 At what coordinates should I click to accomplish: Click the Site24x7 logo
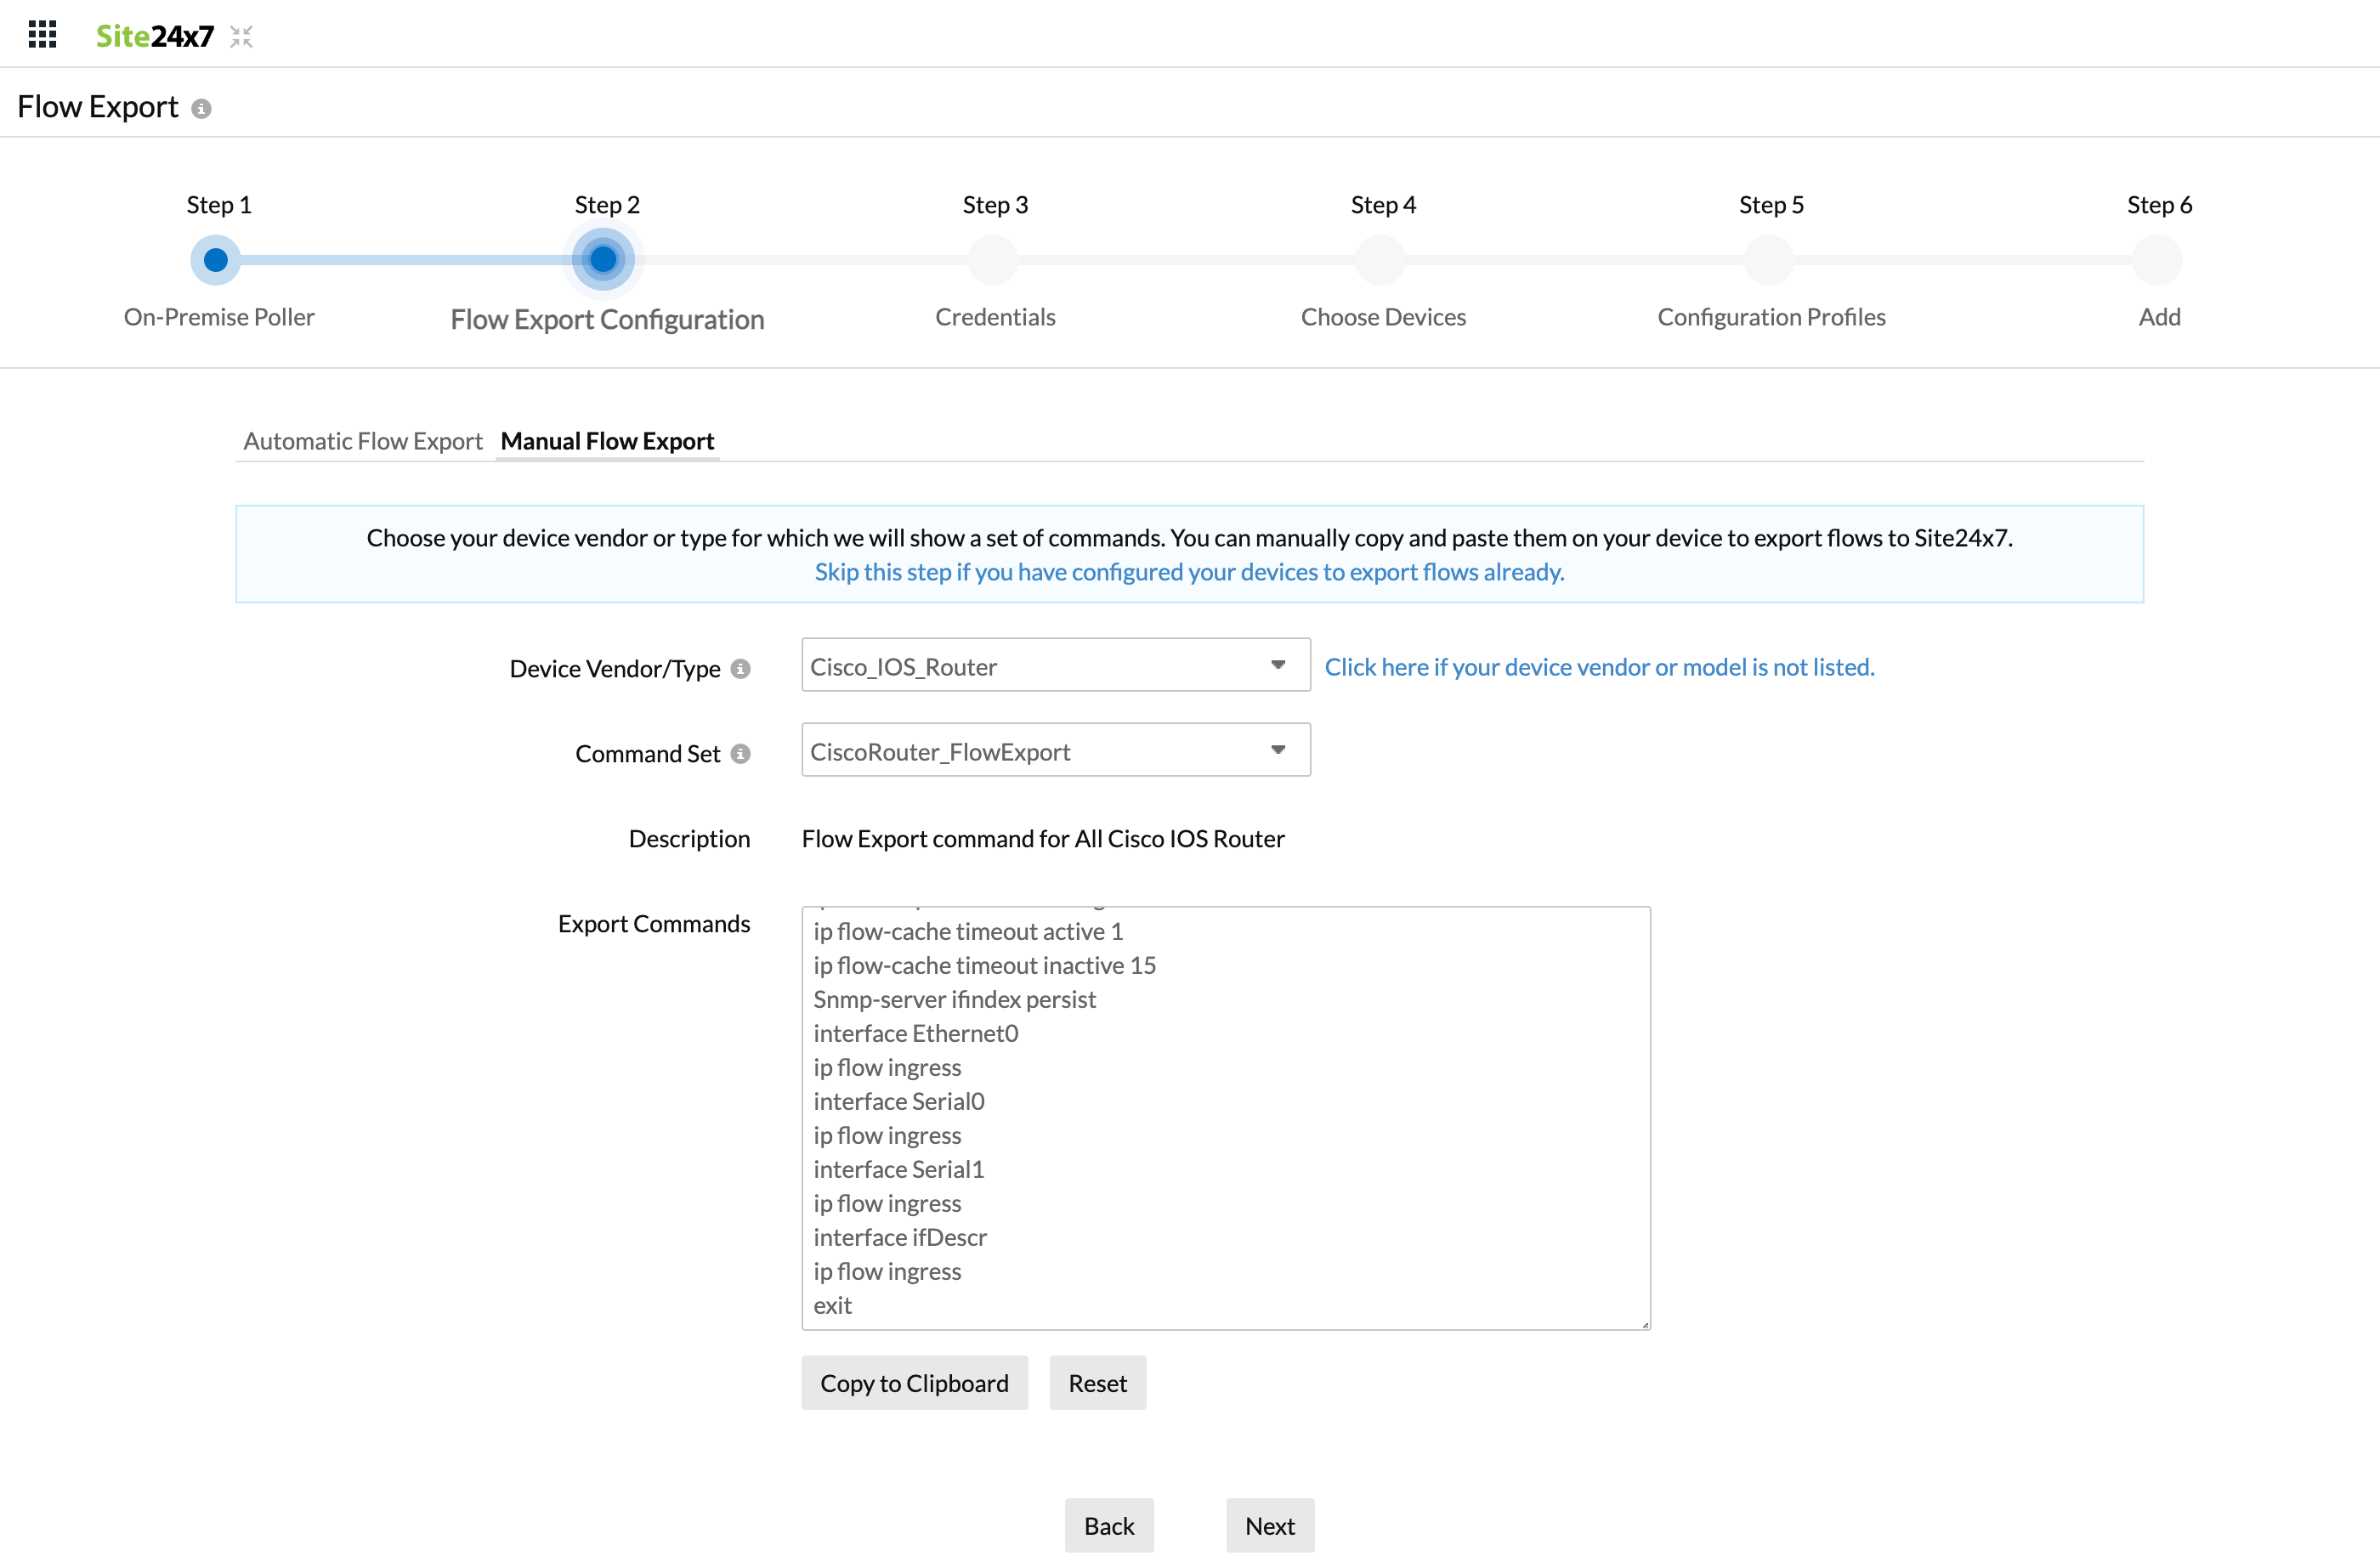tap(155, 36)
